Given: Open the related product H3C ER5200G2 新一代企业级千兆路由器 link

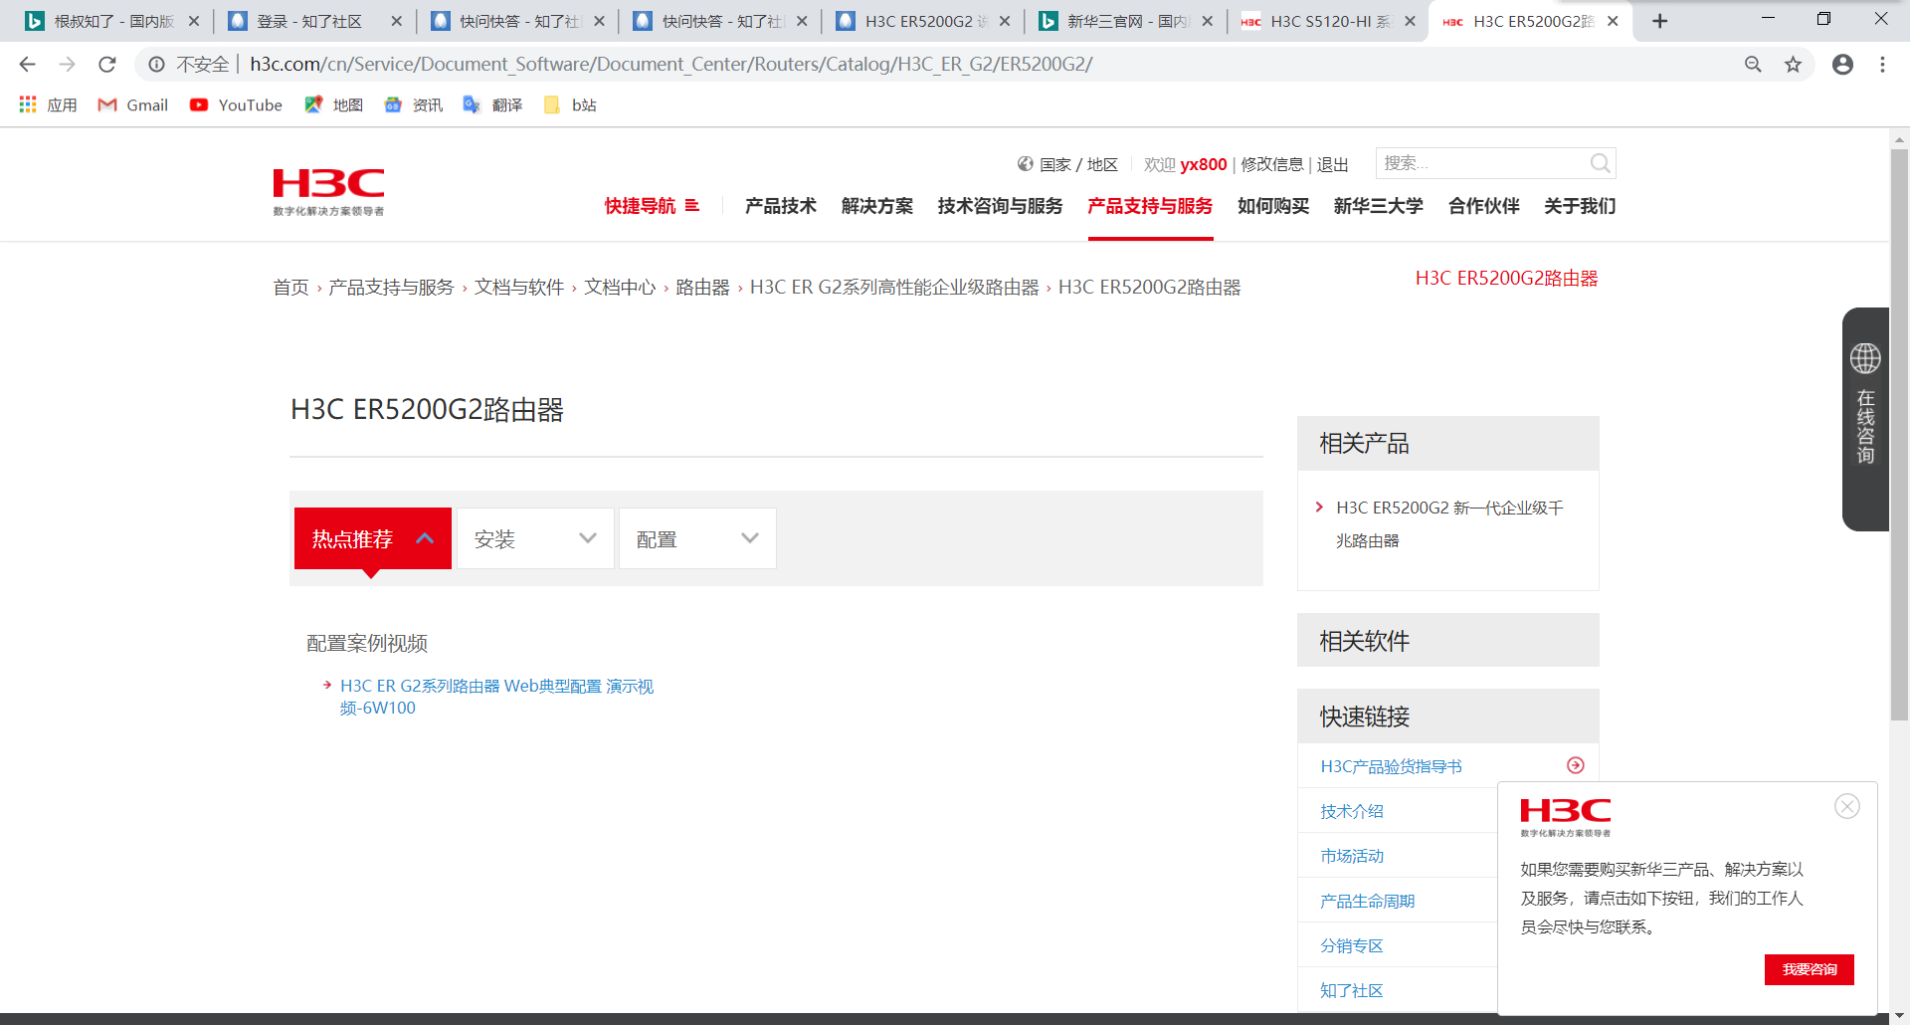Looking at the screenshot, I should (1449, 524).
